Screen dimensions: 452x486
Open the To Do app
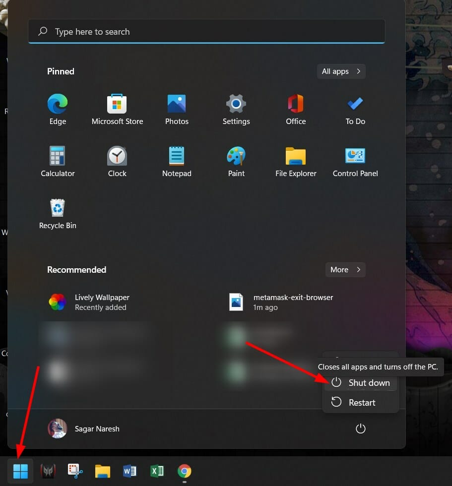(x=355, y=109)
